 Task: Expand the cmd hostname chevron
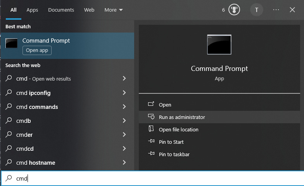[x=124, y=162]
